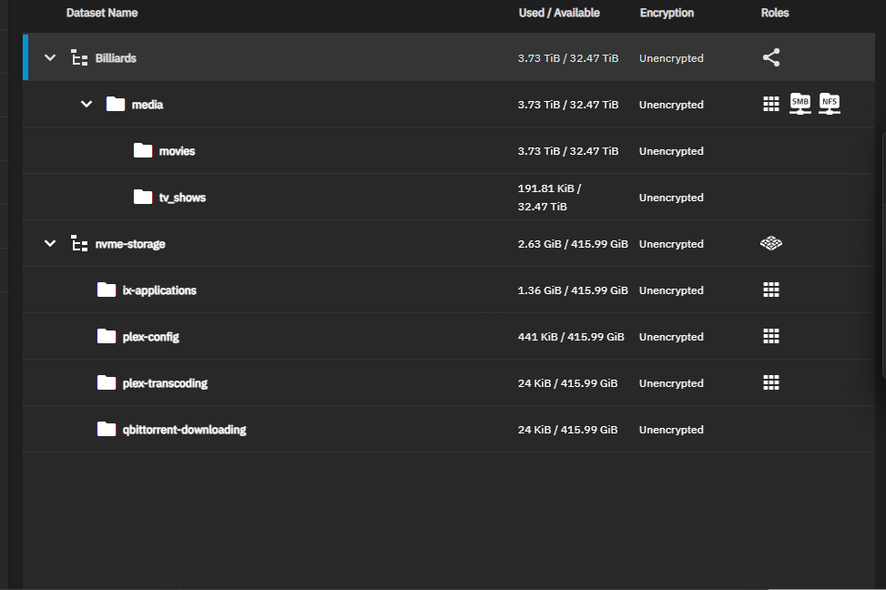The height and width of the screenshot is (590, 886).
Task: Click the apps grid icon for plex-config
Action: click(771, 336)
